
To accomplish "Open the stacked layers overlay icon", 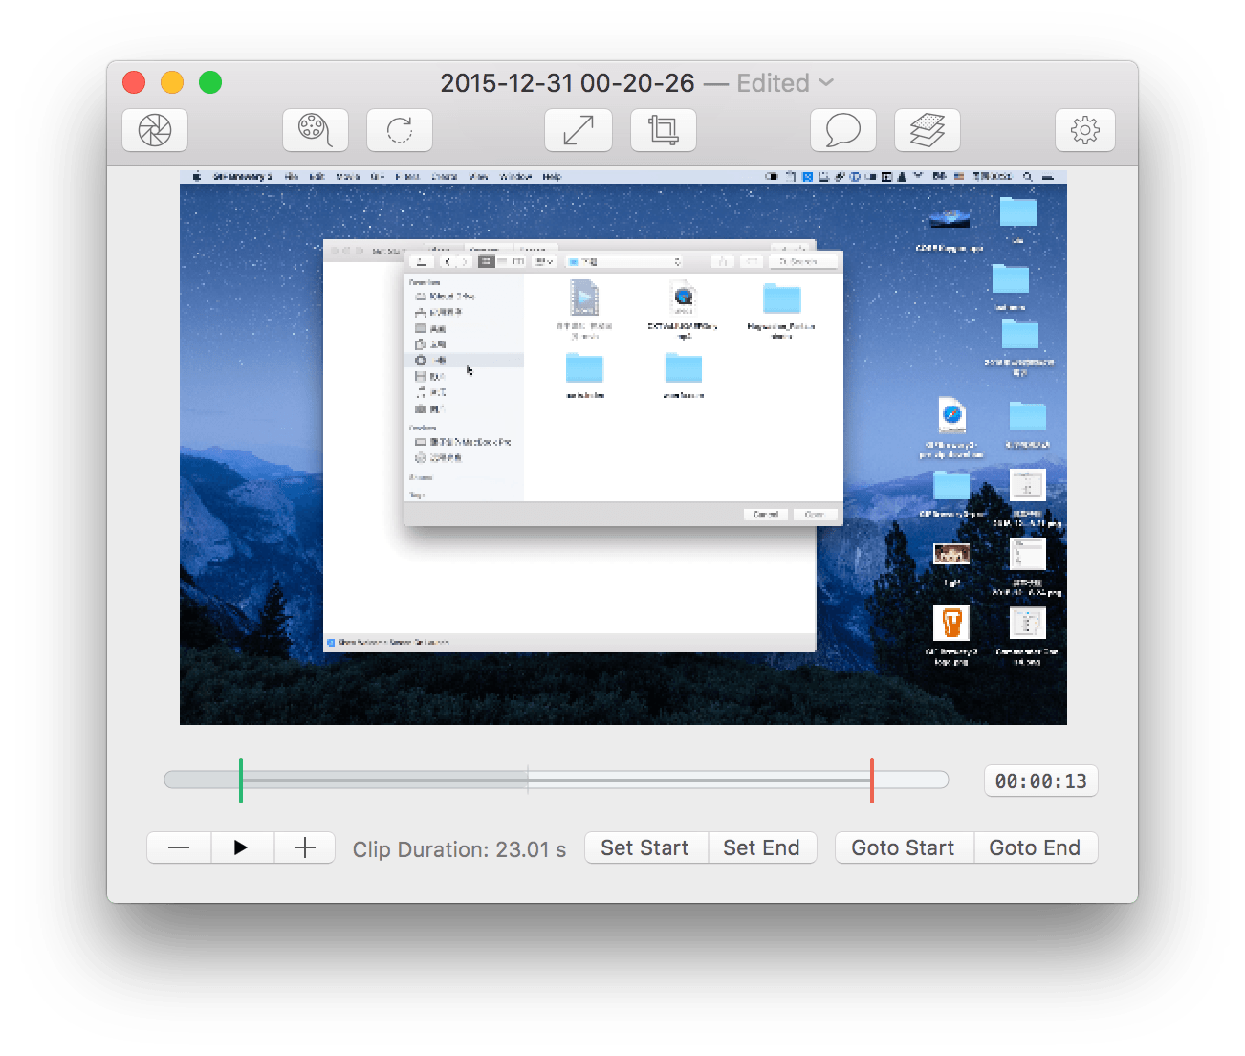I will click(x=927, y=130).
